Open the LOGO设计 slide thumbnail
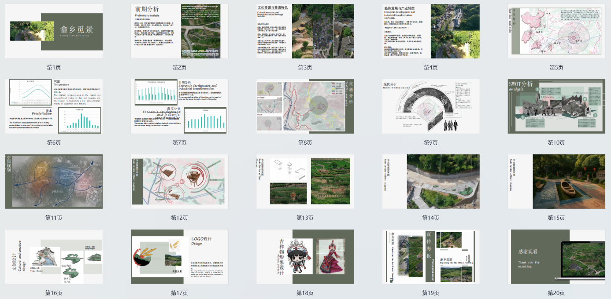The height and width of the screenshot is (299, 611). pos(179,257)
